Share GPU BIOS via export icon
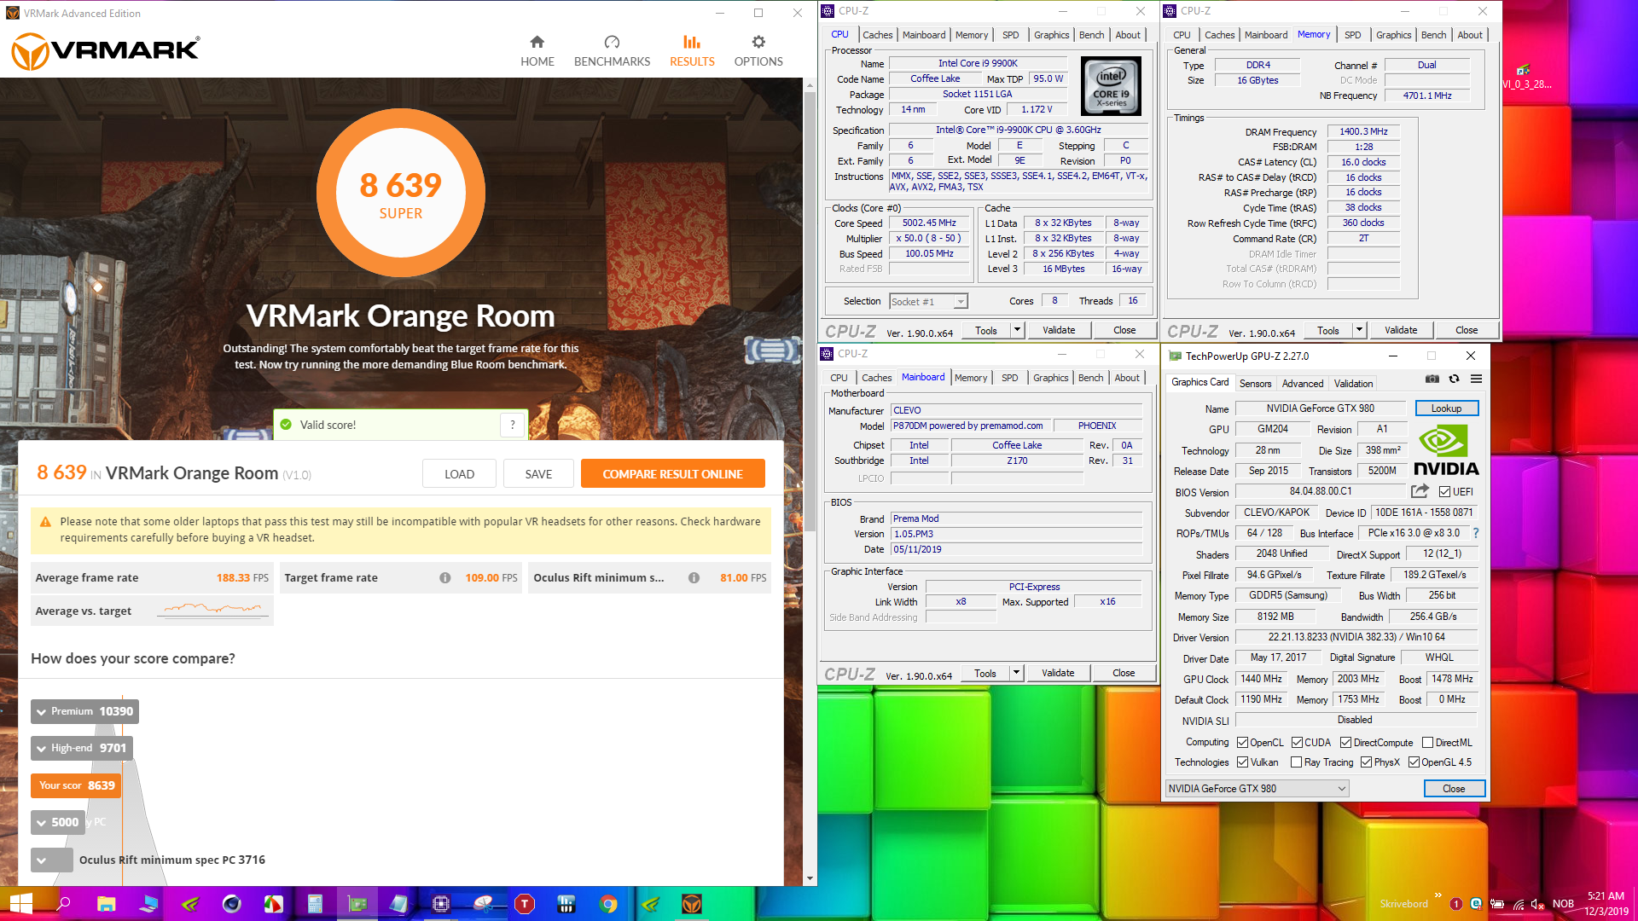The width and height of the screenshot is (1638, 921). pyautogui.click(x=1420, y=491)
